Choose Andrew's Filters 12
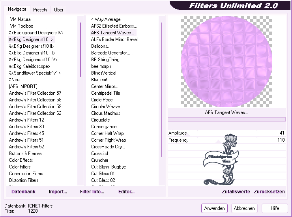The width and height of the screenshot is (292, 217). 26,120
